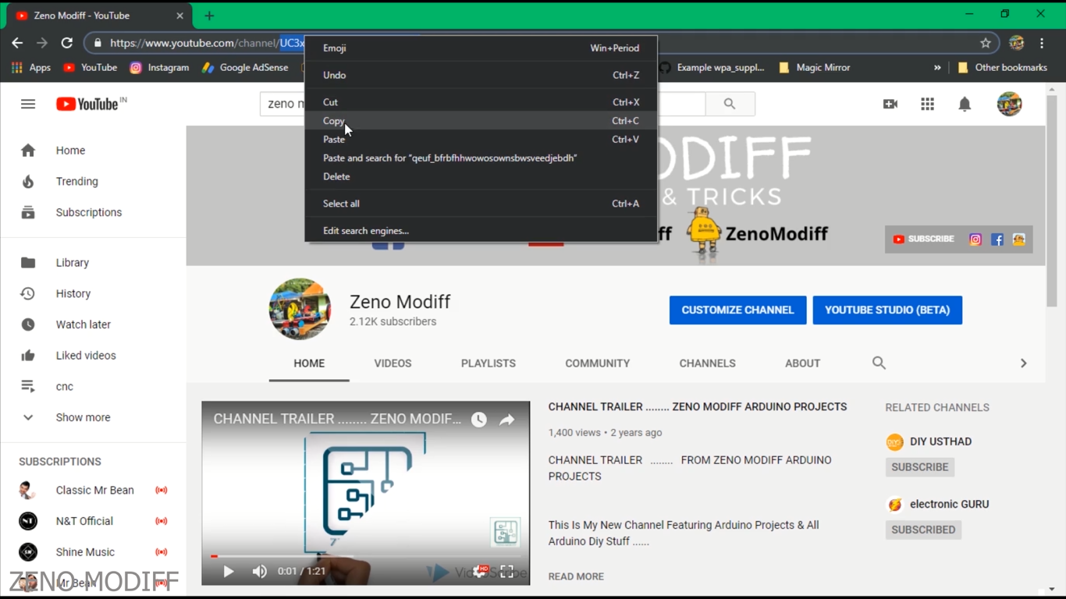This screenshot has height=599, width=1066.
Task: Go to Home in the sidebar
Action: point(93,151)
